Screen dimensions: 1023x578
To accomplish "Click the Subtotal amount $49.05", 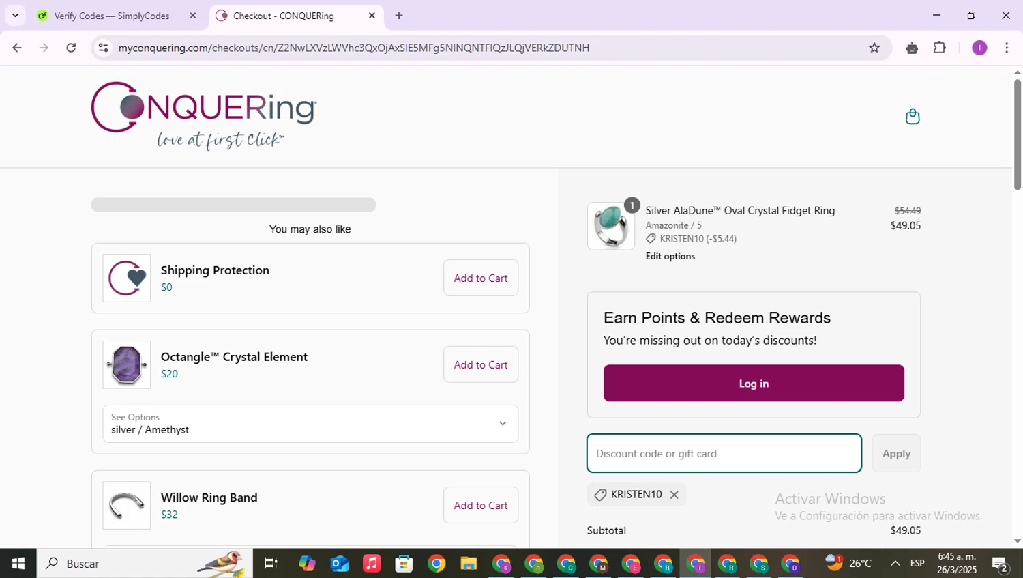I will tap(906, 530).
